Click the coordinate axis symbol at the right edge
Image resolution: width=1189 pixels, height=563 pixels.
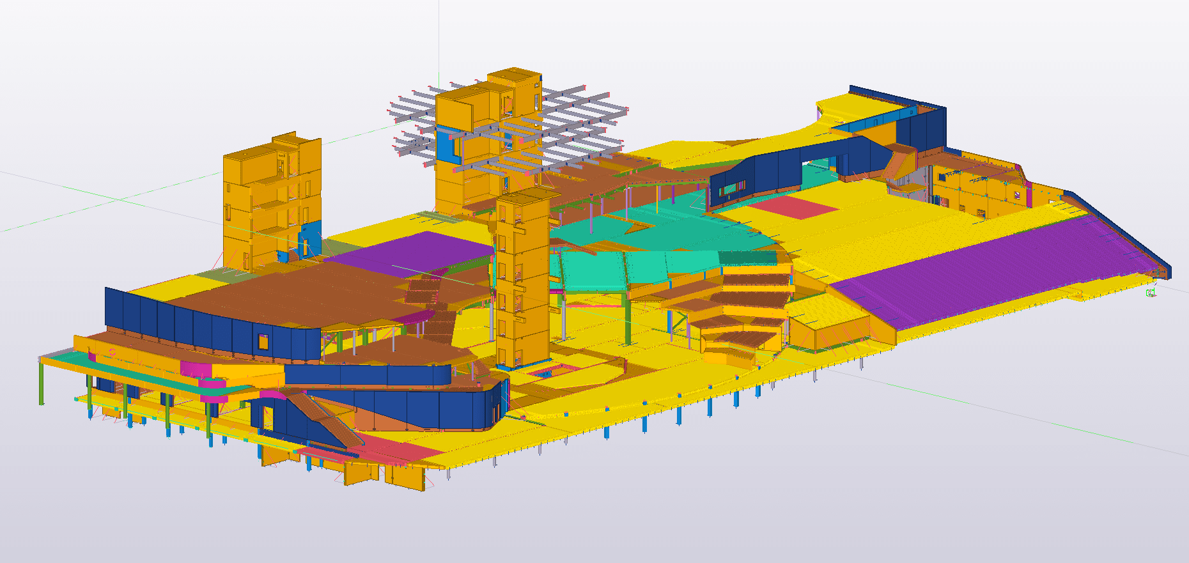click(1150, 293)
